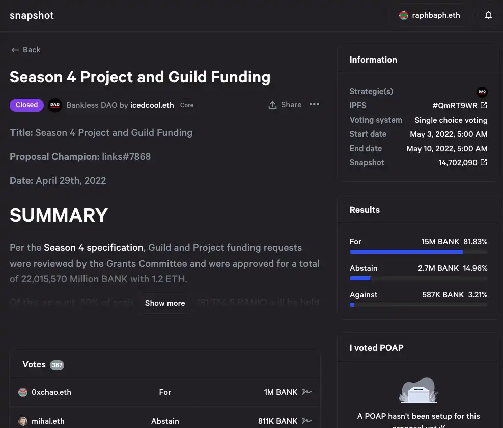The height and width of the screenshot is (428, 503).
Task: Open icedcool.eth author profile
Action: tap(152, 105)
